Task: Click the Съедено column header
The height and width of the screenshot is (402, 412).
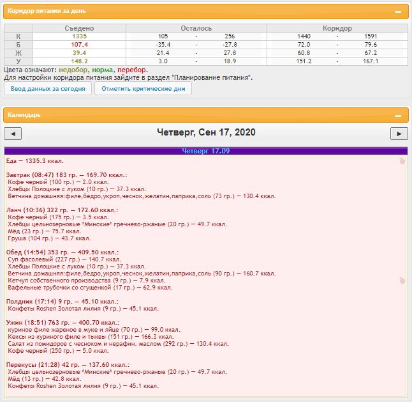Action: tap(79, 28)
